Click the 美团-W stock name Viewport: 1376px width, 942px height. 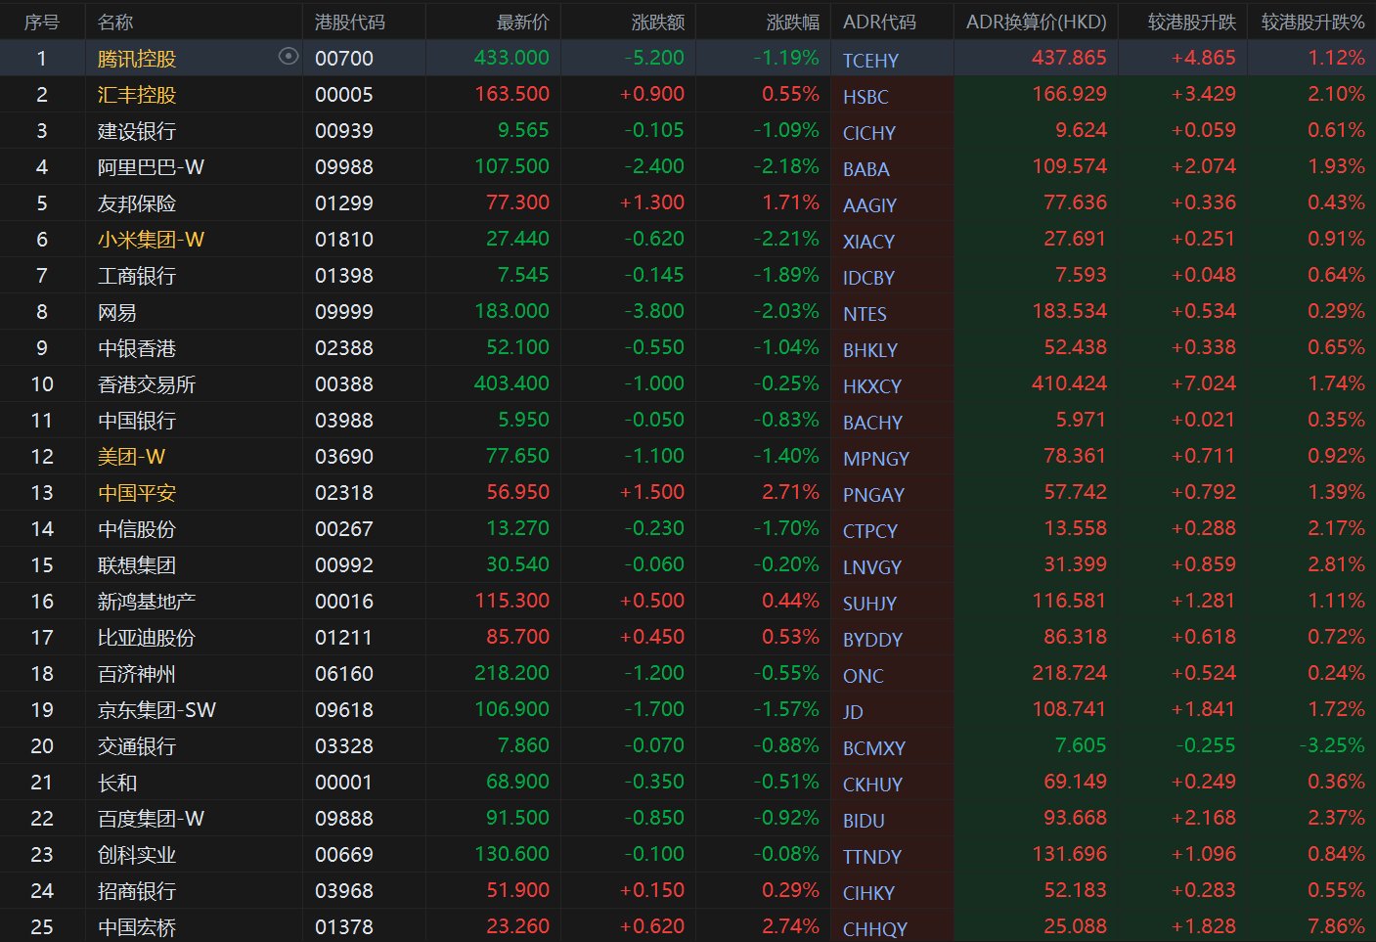point(132,457)
